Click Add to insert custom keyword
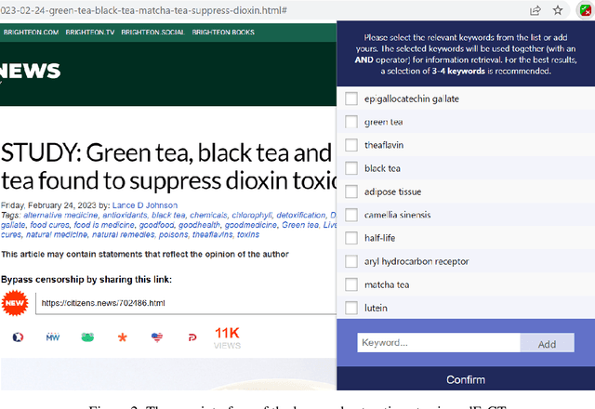Image resolution: width=595 pixels, height=409 pixels. tap(547, 344)
